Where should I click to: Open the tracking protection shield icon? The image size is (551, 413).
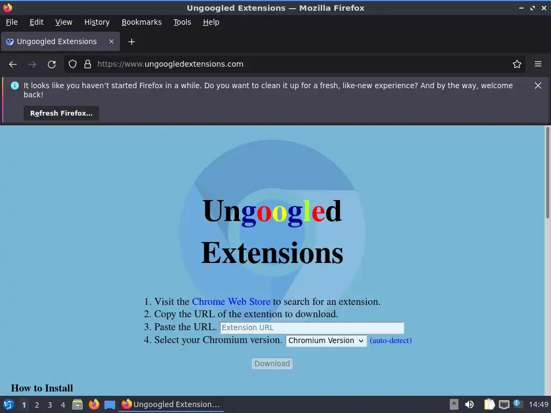point(73,64)
